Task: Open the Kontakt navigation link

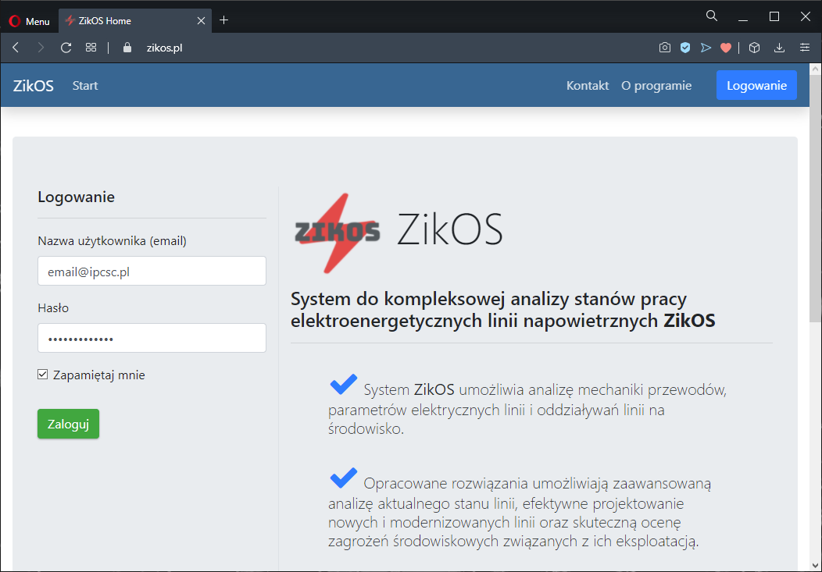Action: (587, 86)
